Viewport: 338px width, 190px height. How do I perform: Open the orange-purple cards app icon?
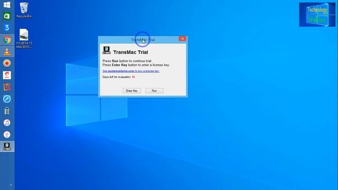(x=7, y=87)
